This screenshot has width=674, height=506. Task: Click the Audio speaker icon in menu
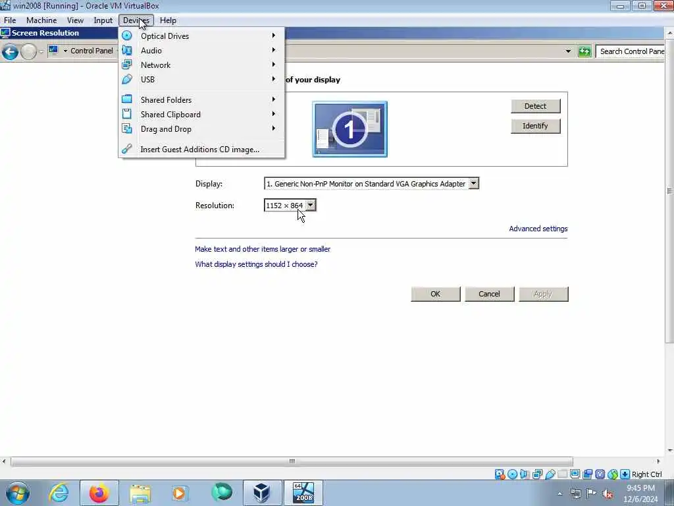point(127,50)
